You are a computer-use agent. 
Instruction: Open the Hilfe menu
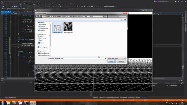(72, 4)
